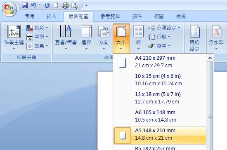Customize the Quick Access Toolbar dropdown
The height and width of the screenshot is (150, 227).
pyautogui.click(x=86, y=5)
